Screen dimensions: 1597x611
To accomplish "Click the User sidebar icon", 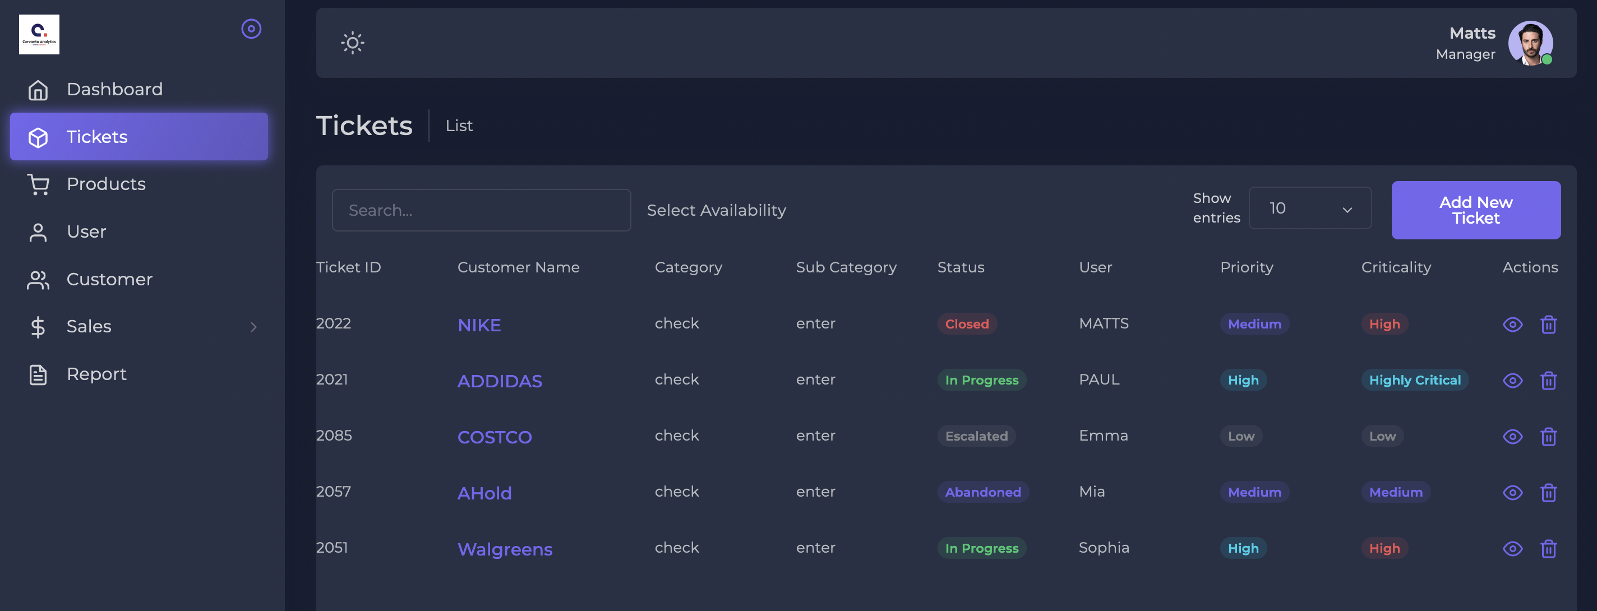I will coord(38,231).
